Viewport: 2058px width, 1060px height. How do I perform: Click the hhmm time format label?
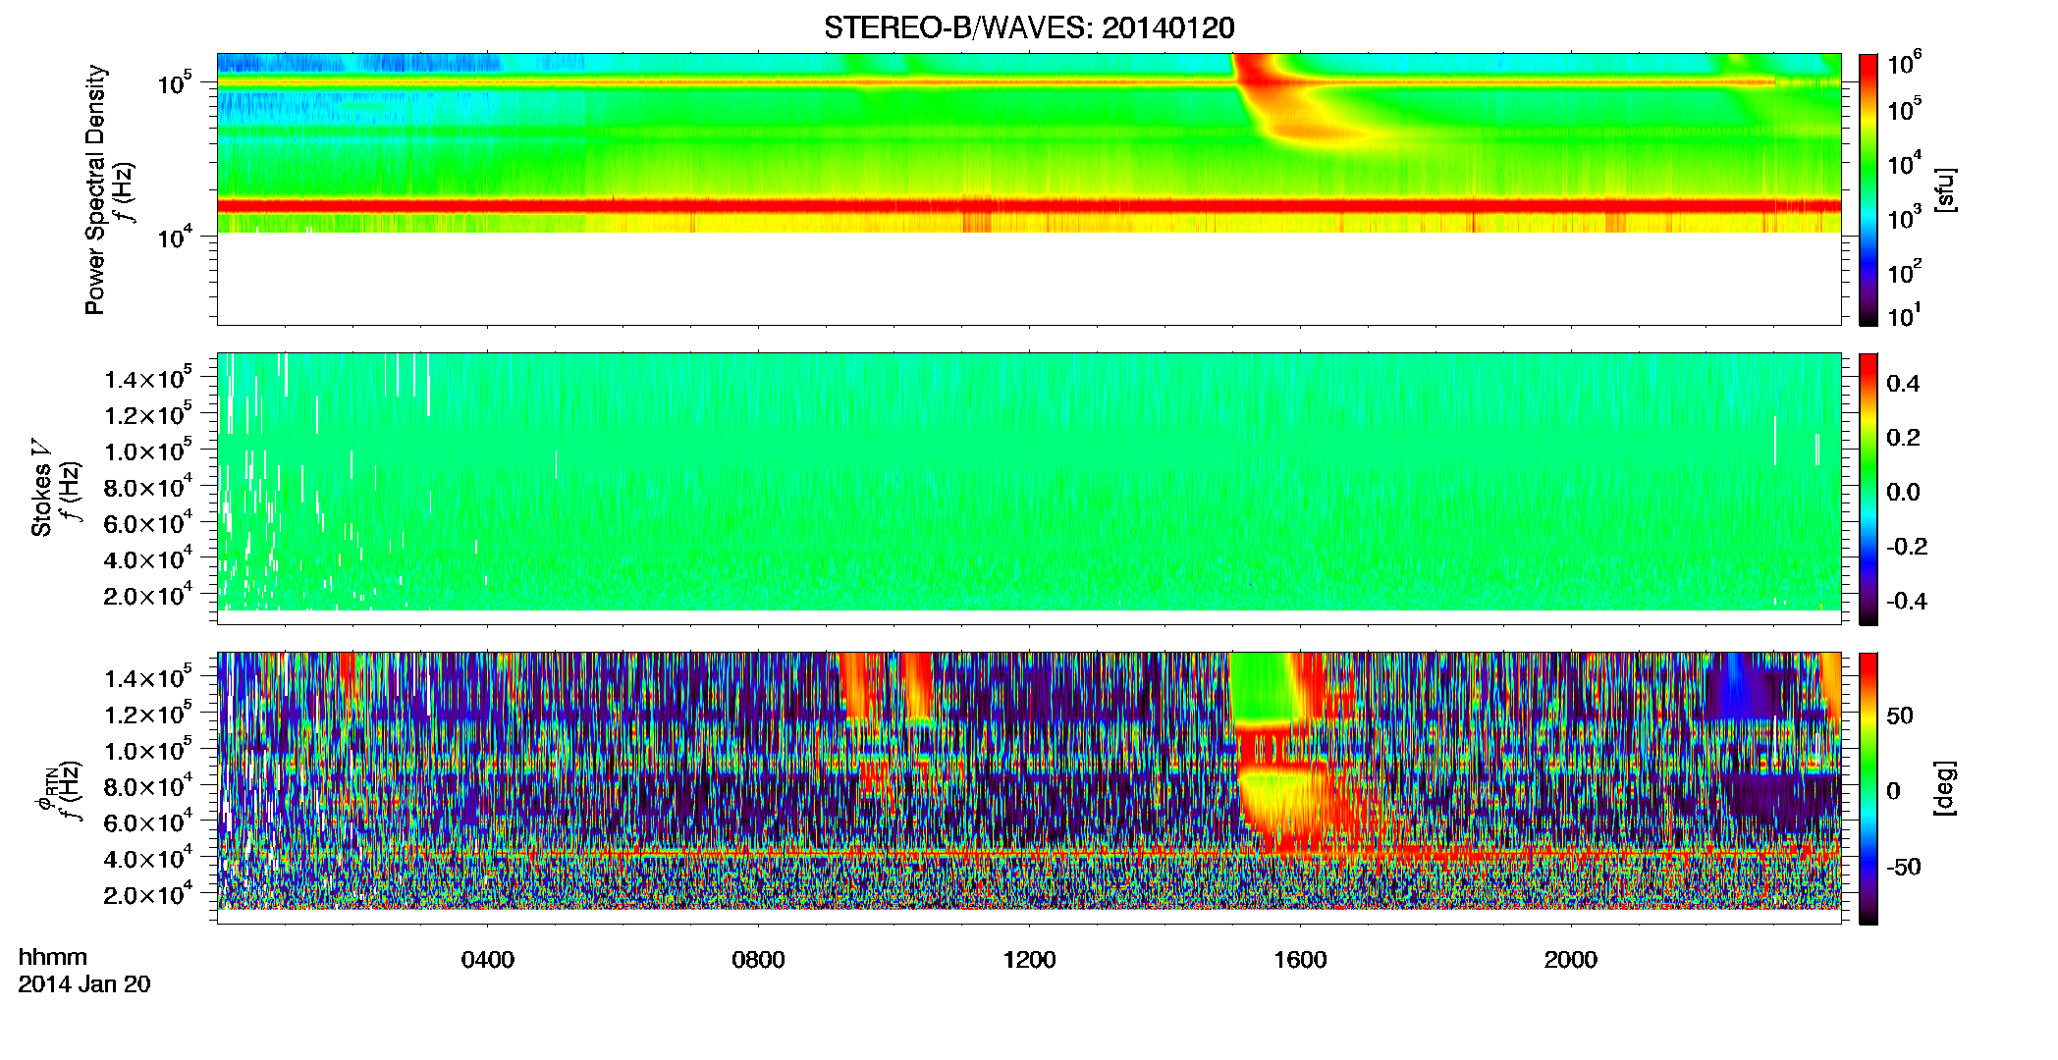point(53,958)
